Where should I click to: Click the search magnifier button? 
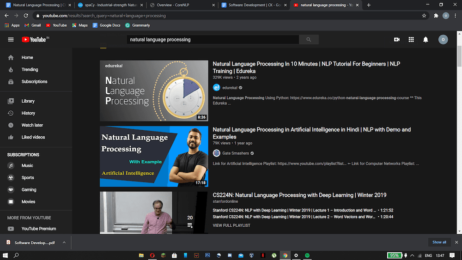tap(309, 39)
